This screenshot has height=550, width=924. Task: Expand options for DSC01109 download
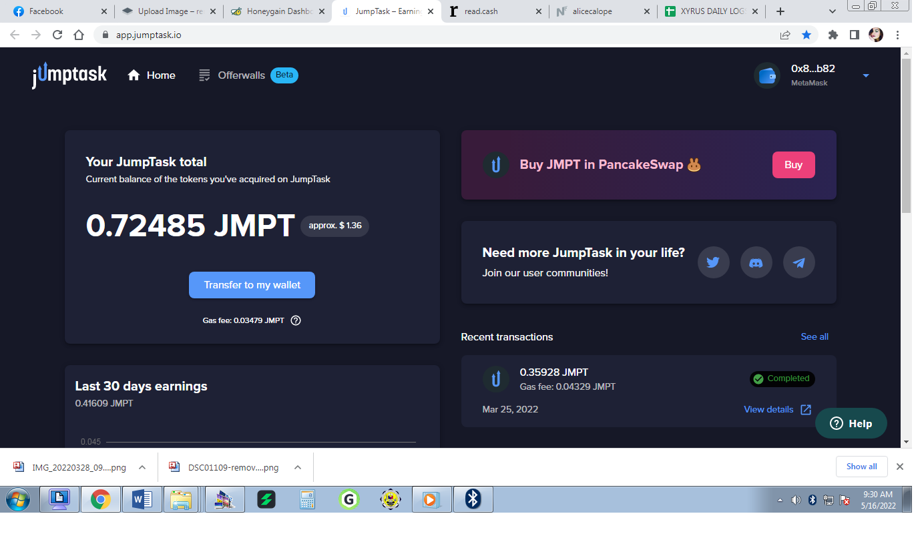[x=298, y=467]
